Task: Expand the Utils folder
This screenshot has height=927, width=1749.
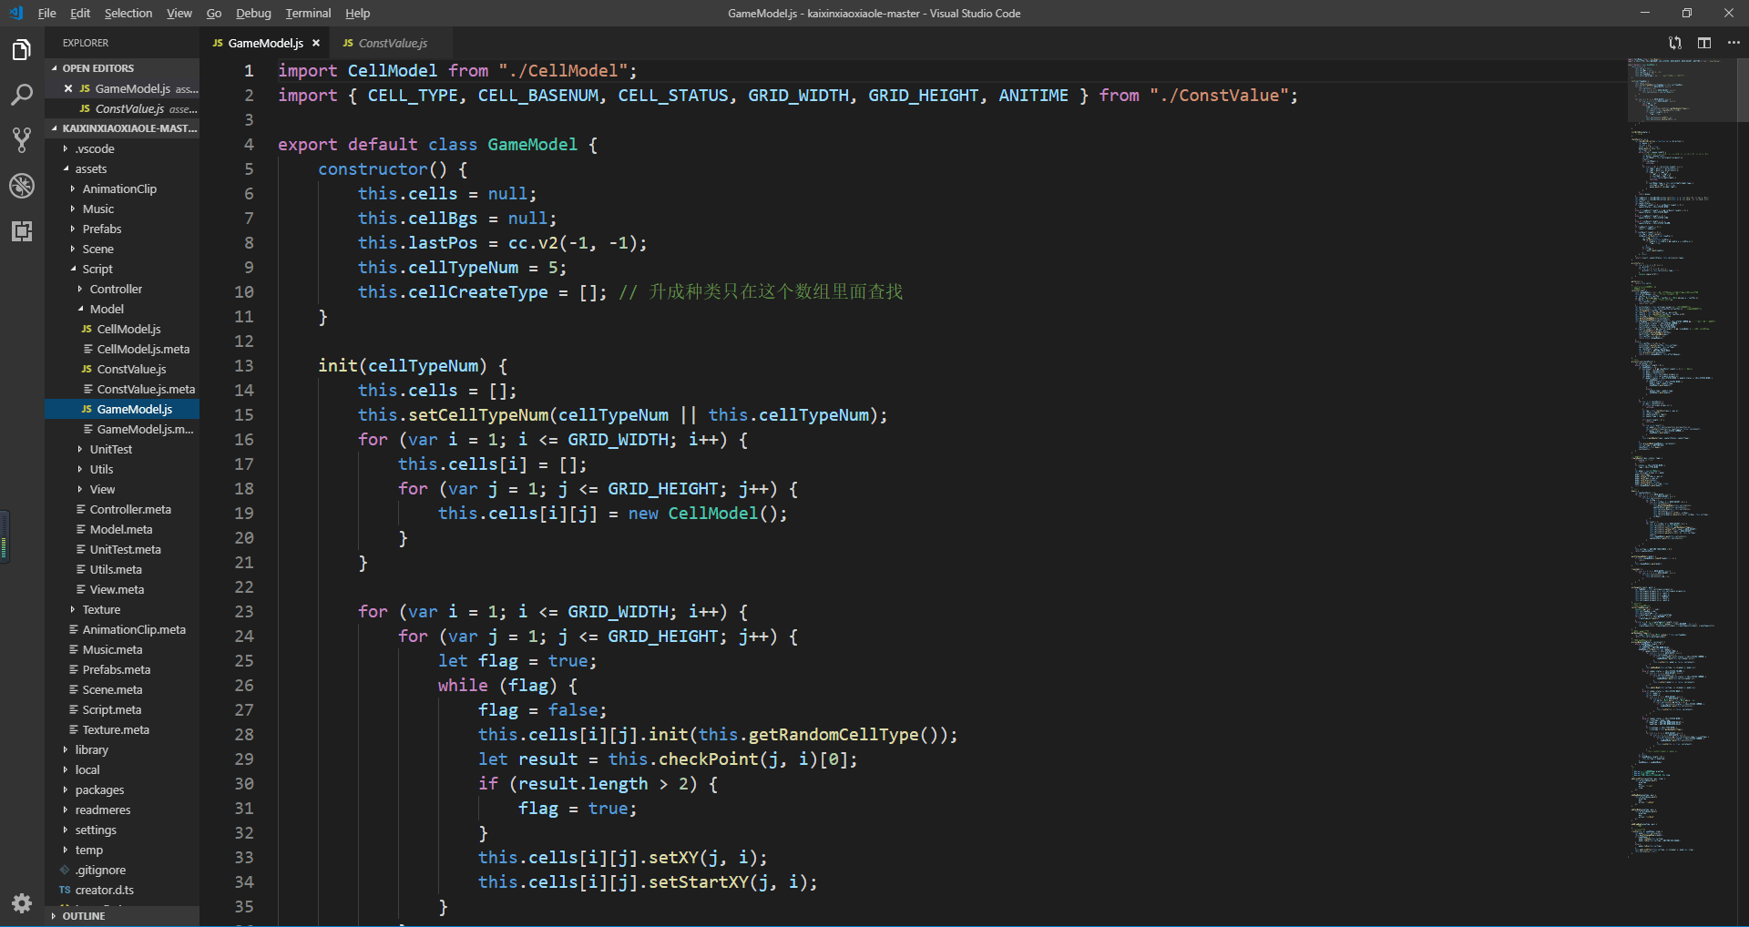Action: tap(122, 469)
